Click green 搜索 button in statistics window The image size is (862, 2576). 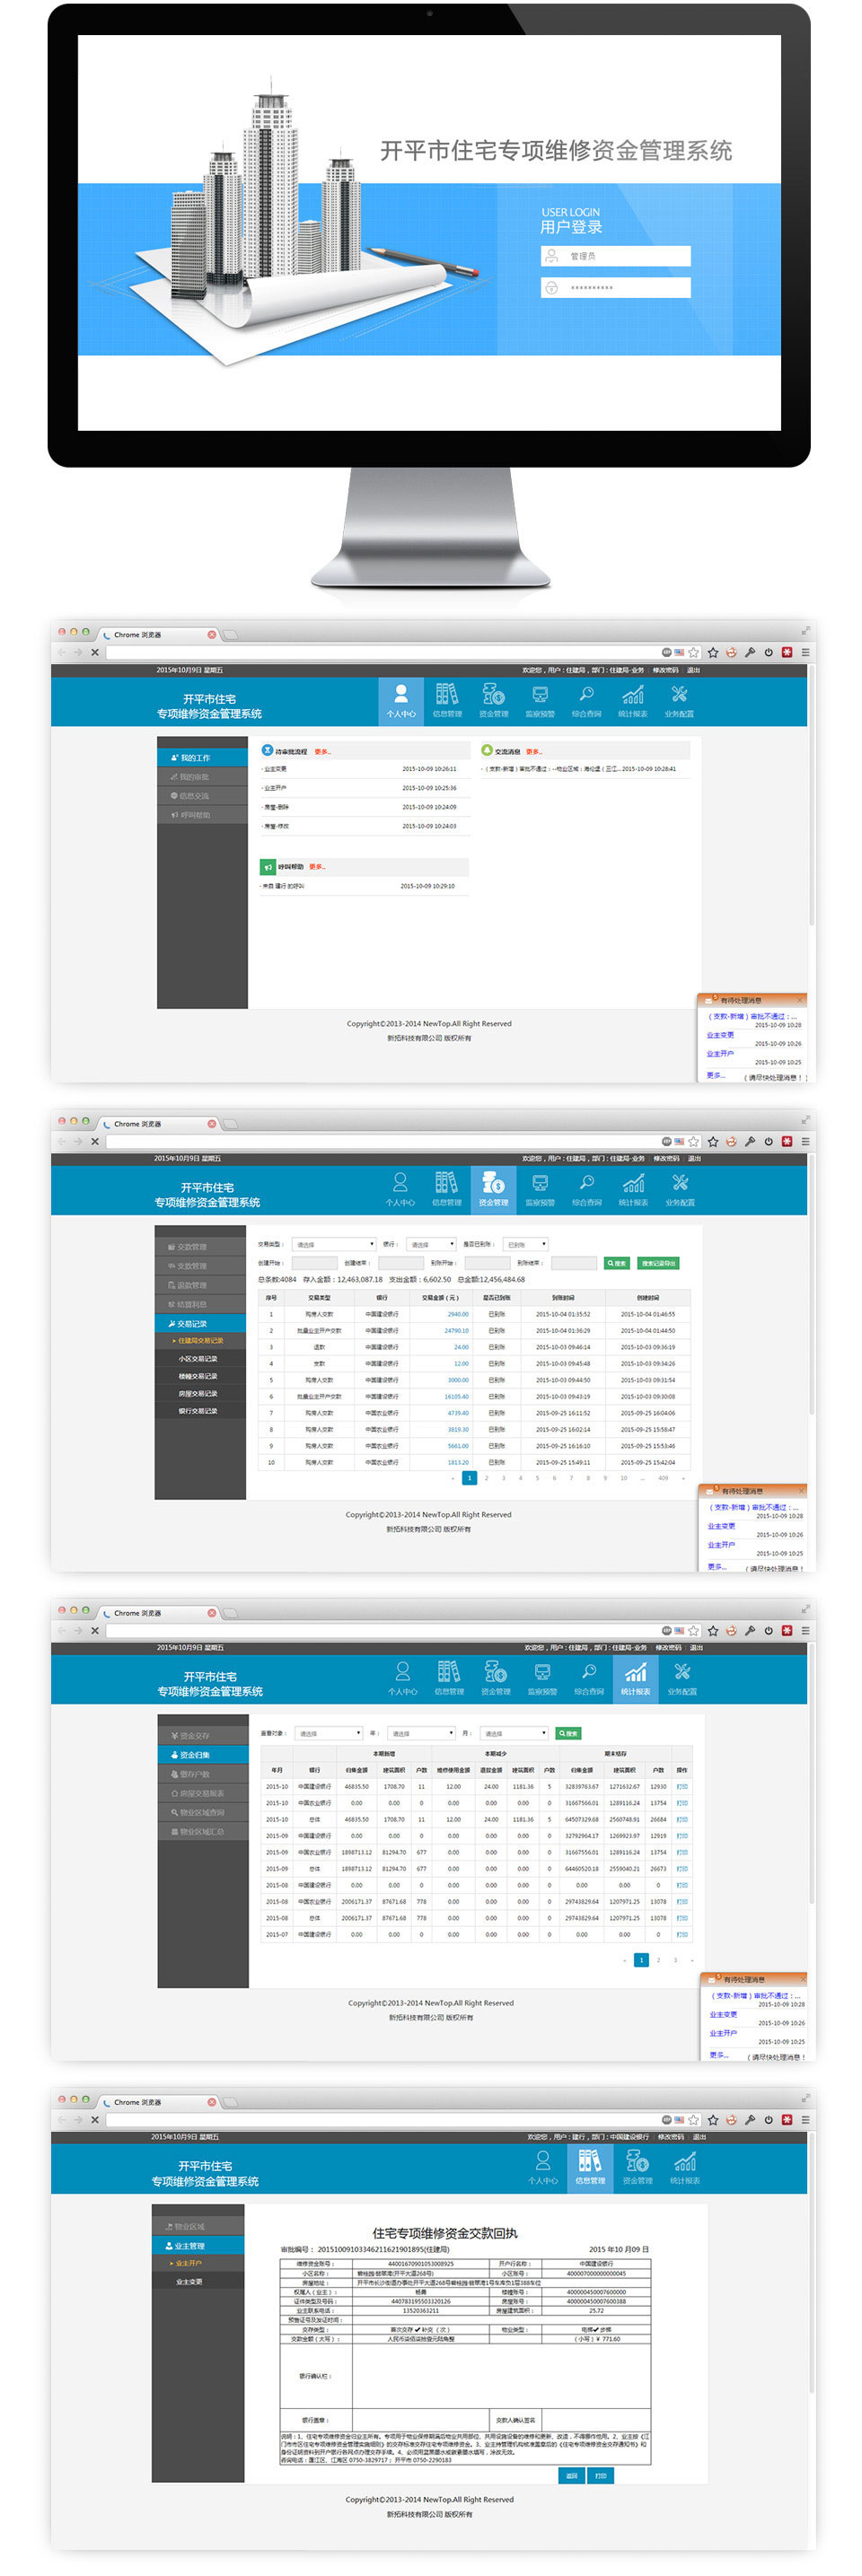click(x=568, y=1733)
